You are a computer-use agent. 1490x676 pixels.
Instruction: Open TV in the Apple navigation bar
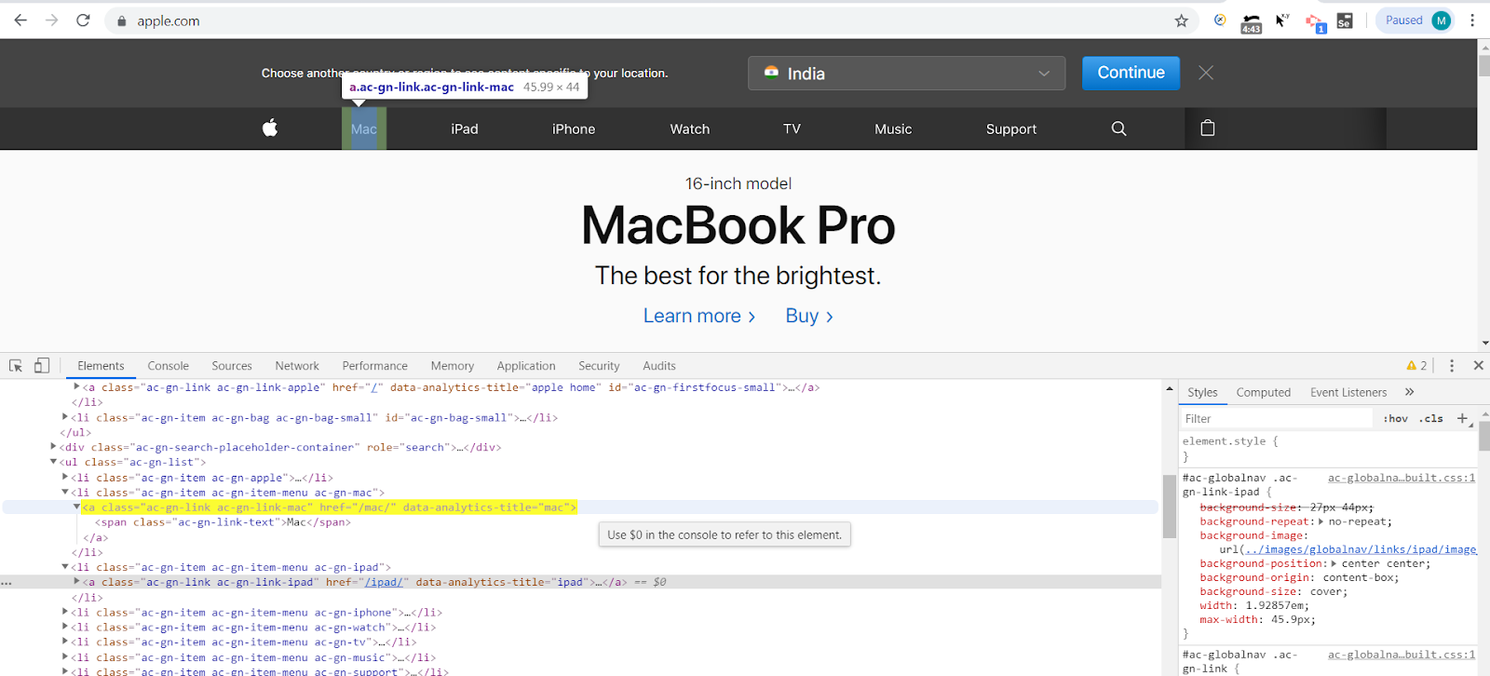tap(792, 129)
